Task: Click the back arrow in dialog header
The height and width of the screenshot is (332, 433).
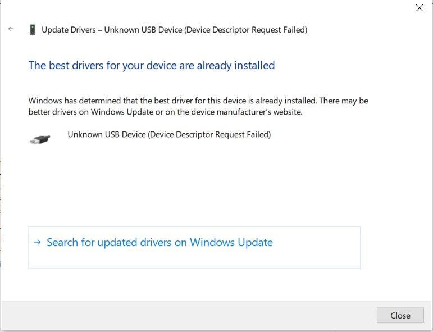Action: point(11,29)
